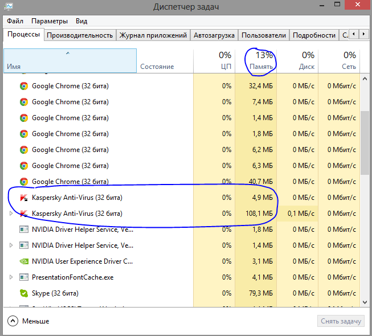This screenshot has width=372, height=336.
Task: Minimize the Диспетчер задач window
Action: point(322,5)
